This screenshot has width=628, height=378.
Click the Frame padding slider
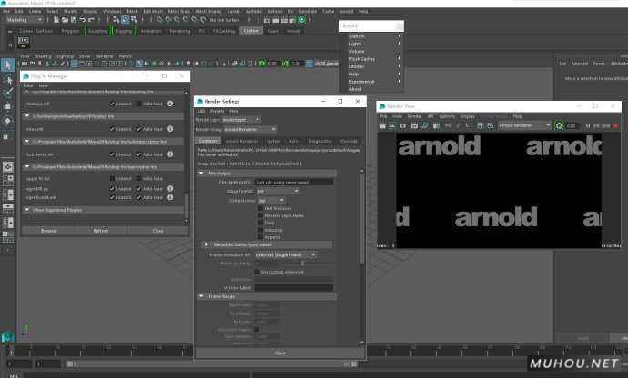tap(303, 264)
